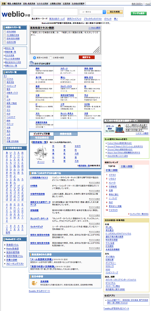
Task: Click the ランダム表示 button
Action: click(x=139, y=13)
